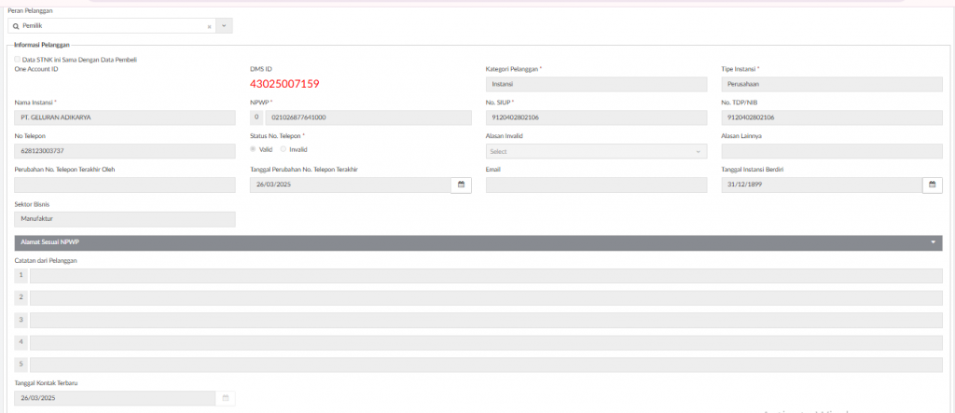Click the fifth Catatan dari Pelanggan line
The width and height of the screenshot is (955, 413).
click(x=485, y=365)
